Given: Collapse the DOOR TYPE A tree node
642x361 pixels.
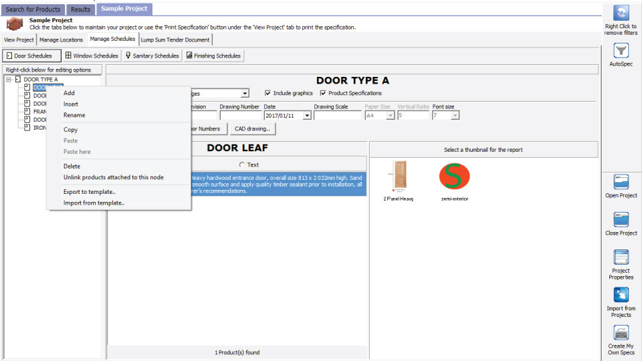Looking at the screenshot, I should [x=9, y=80].
